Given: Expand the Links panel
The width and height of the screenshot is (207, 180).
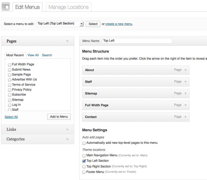Looking at the screenshot, I should [x=67, y=129].
